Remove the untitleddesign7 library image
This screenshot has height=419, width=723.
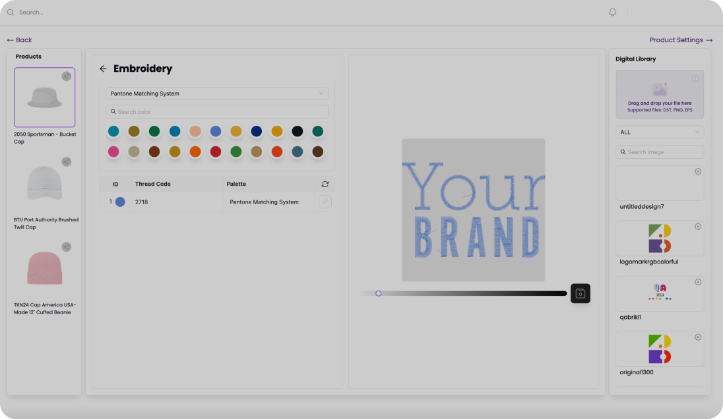[698, 171]
